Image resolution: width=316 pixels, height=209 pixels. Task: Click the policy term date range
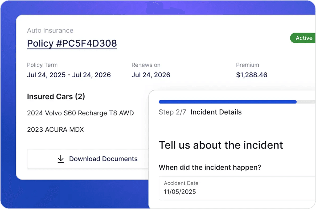click(x=69, y=75)
